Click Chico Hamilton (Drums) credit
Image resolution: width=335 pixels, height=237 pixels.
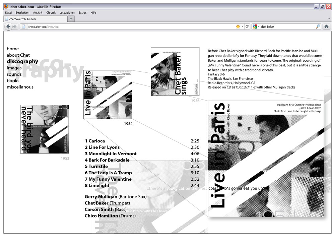click(x=110, y=216)
